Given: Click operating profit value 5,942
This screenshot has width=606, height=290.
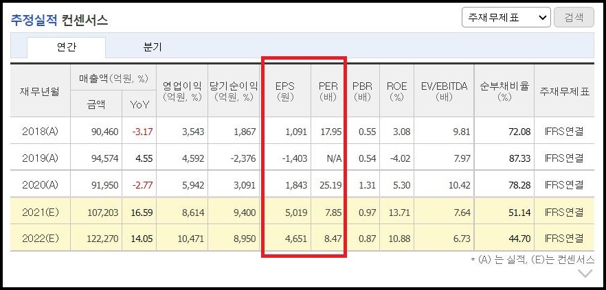Looking at the screenshot, I should tap(193, 186).
